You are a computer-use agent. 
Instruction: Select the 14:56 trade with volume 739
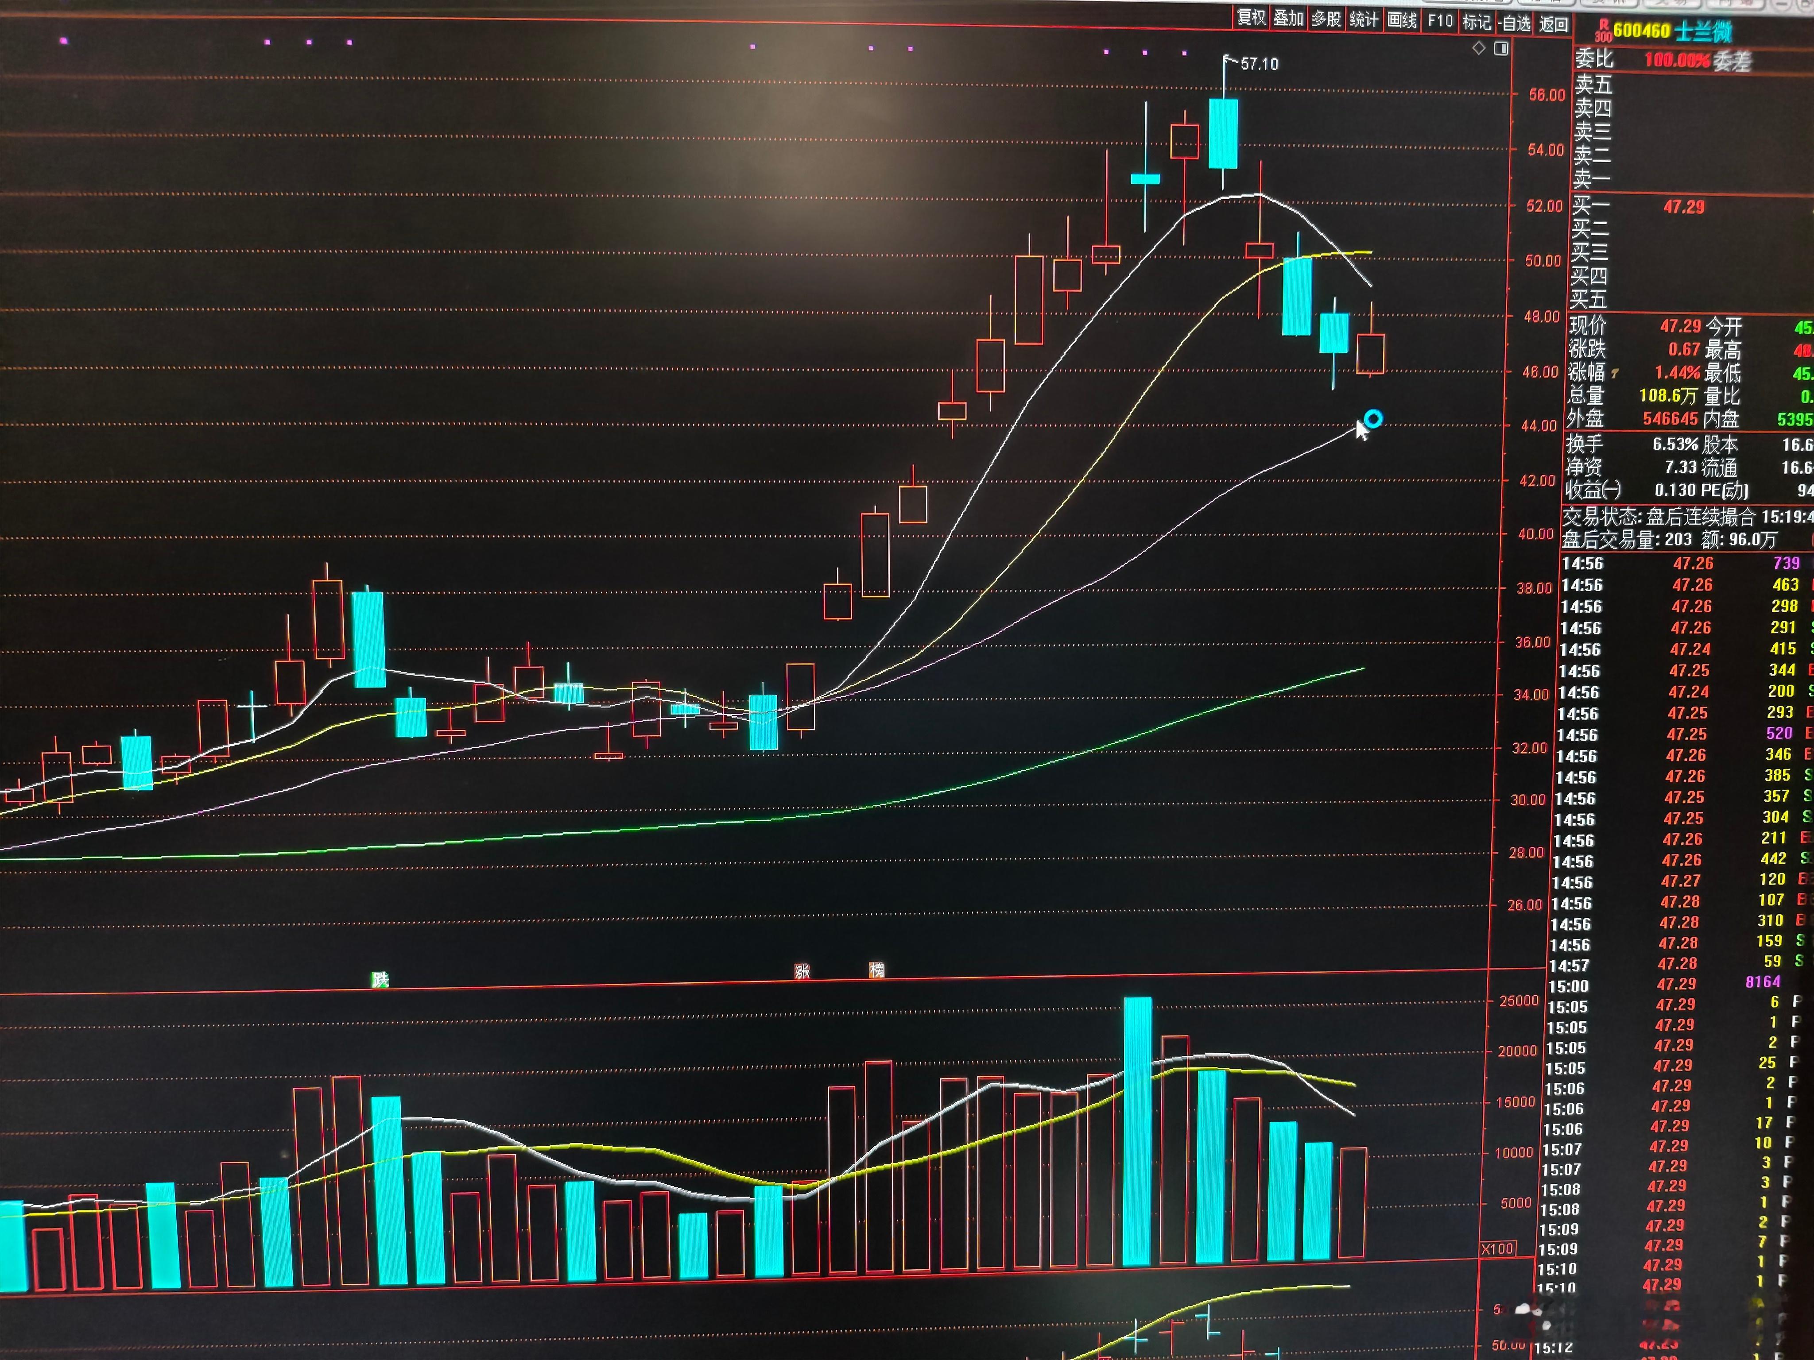[x=1685, y=563]
